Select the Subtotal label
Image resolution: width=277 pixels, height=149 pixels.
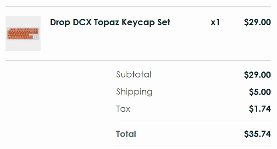[x=134, y=74]
